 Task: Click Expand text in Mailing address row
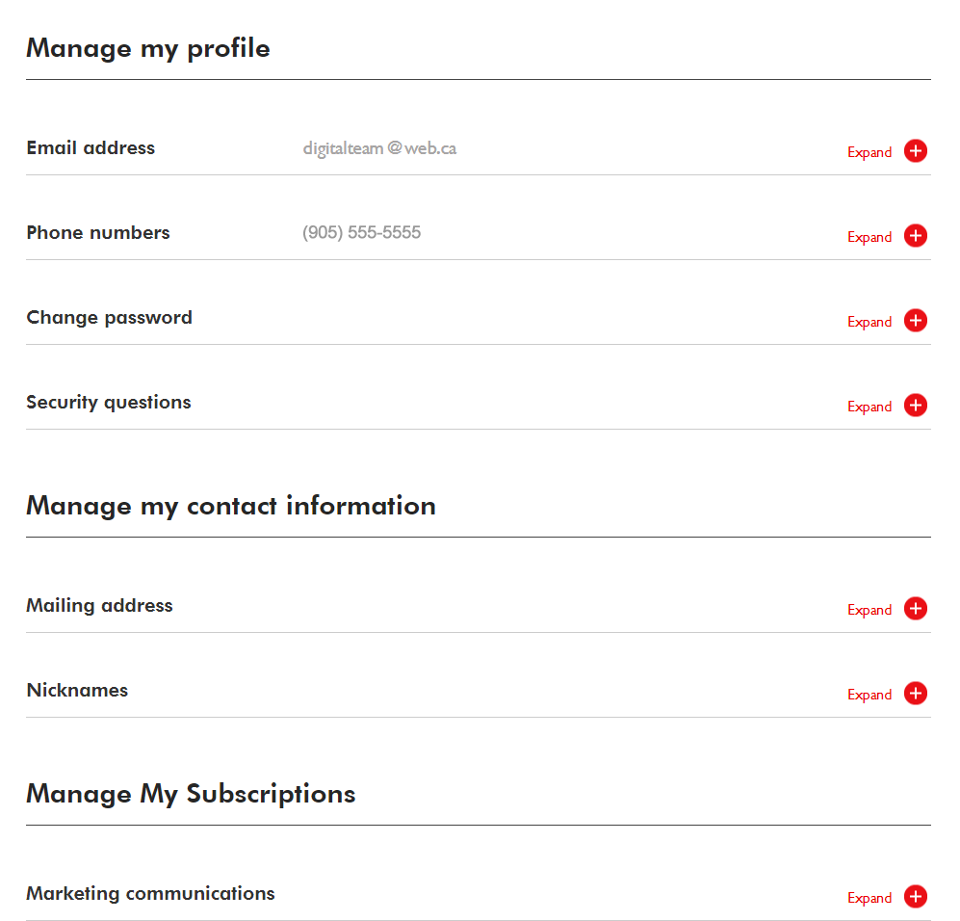click(x=869, y=610)
